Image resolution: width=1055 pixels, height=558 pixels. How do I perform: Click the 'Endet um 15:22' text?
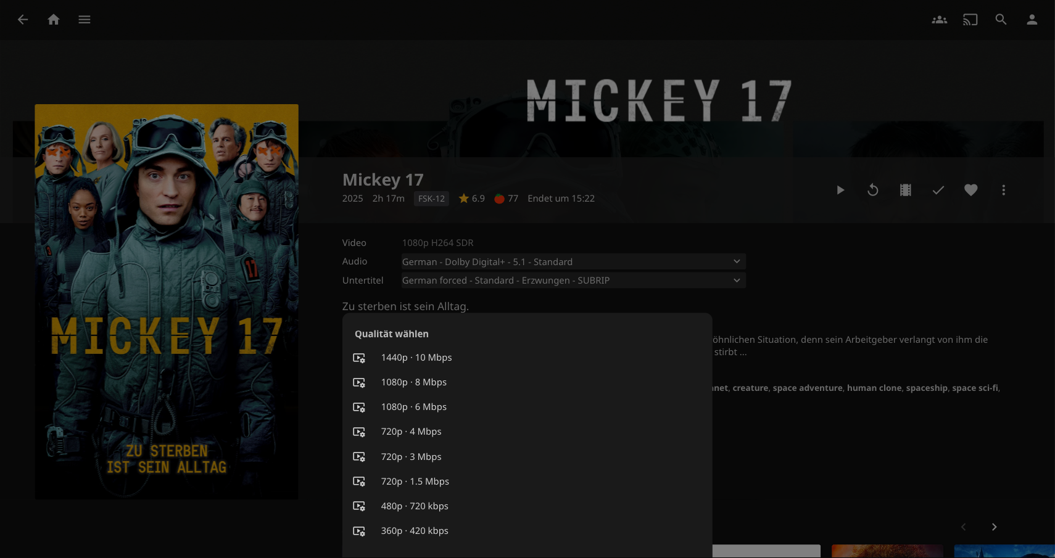click(561, 199)
